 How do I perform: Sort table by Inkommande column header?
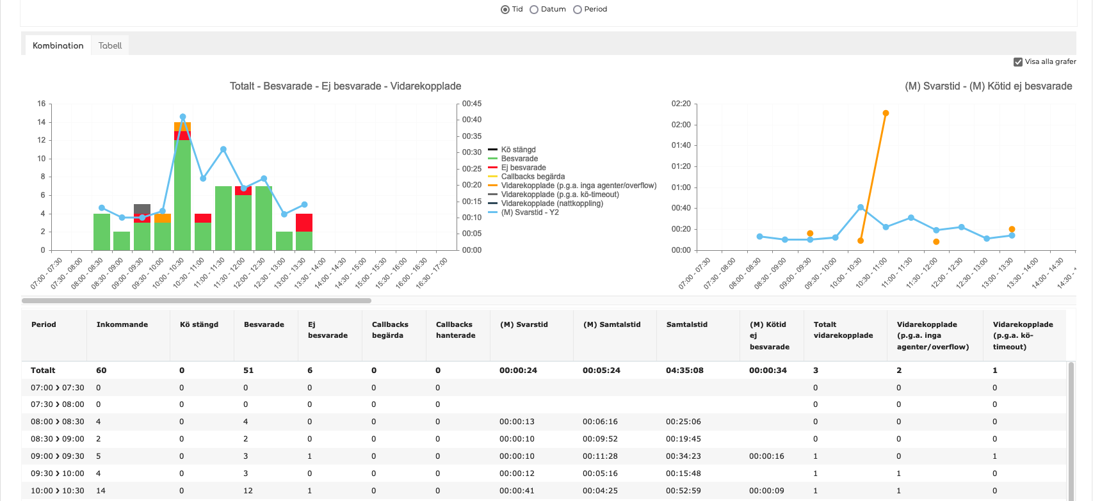click(x=122, y=324)
